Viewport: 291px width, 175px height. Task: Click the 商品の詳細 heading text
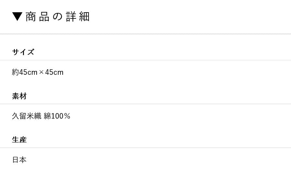coord(57,16)
